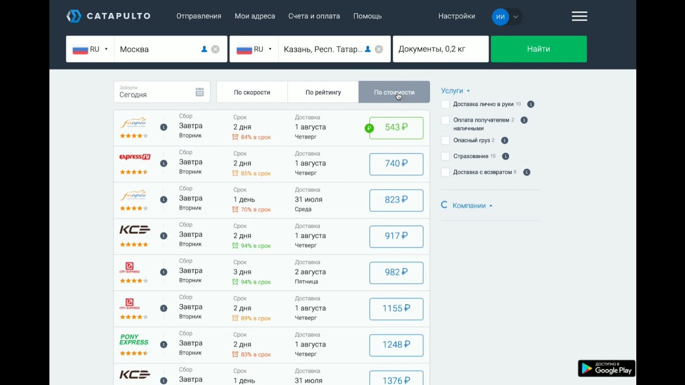The image size is (685, 385).
Task: Toggle the Опасный груз checkbox
Action: pyautogui.click(x=445, y=140)
